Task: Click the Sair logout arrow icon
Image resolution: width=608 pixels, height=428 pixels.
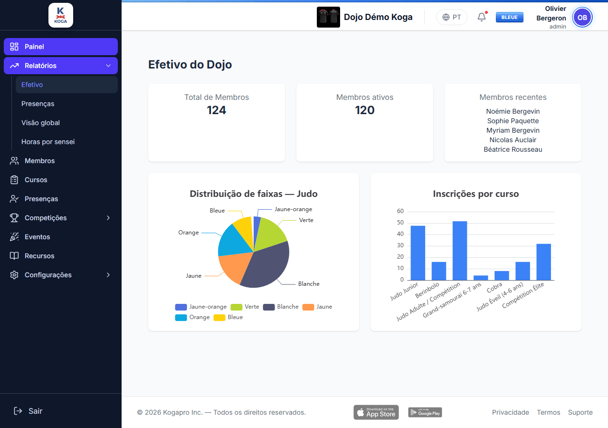Action: click(18, 411)
